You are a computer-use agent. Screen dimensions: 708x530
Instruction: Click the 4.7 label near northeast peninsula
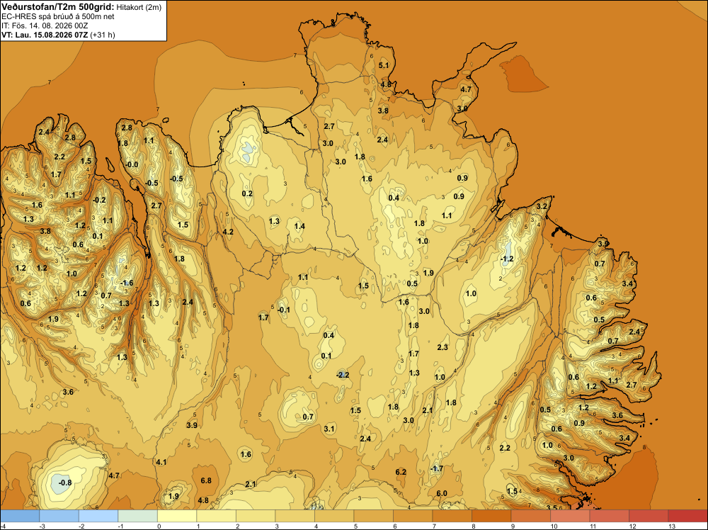(466, 89)
